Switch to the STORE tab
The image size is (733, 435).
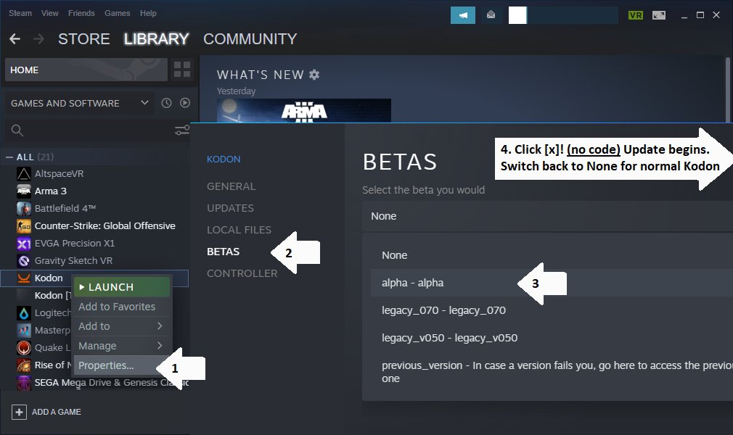click(84, 38)
